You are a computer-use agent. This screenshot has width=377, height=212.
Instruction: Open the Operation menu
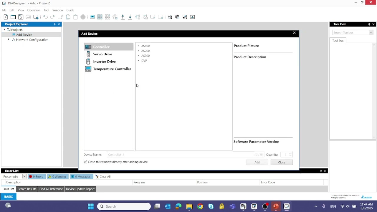point(34,10)
